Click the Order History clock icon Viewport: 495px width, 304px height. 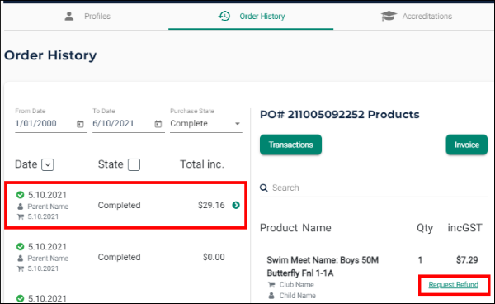pos(224,17)
